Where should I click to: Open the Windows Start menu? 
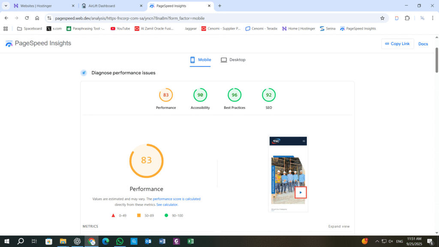(7, 241)
